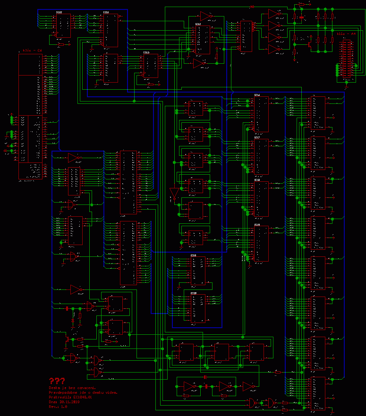Select the "Deska je bez oznaceni." note line
Image resolution: width=366 pixels, height=416 pixels.
(x=72, y=388)
